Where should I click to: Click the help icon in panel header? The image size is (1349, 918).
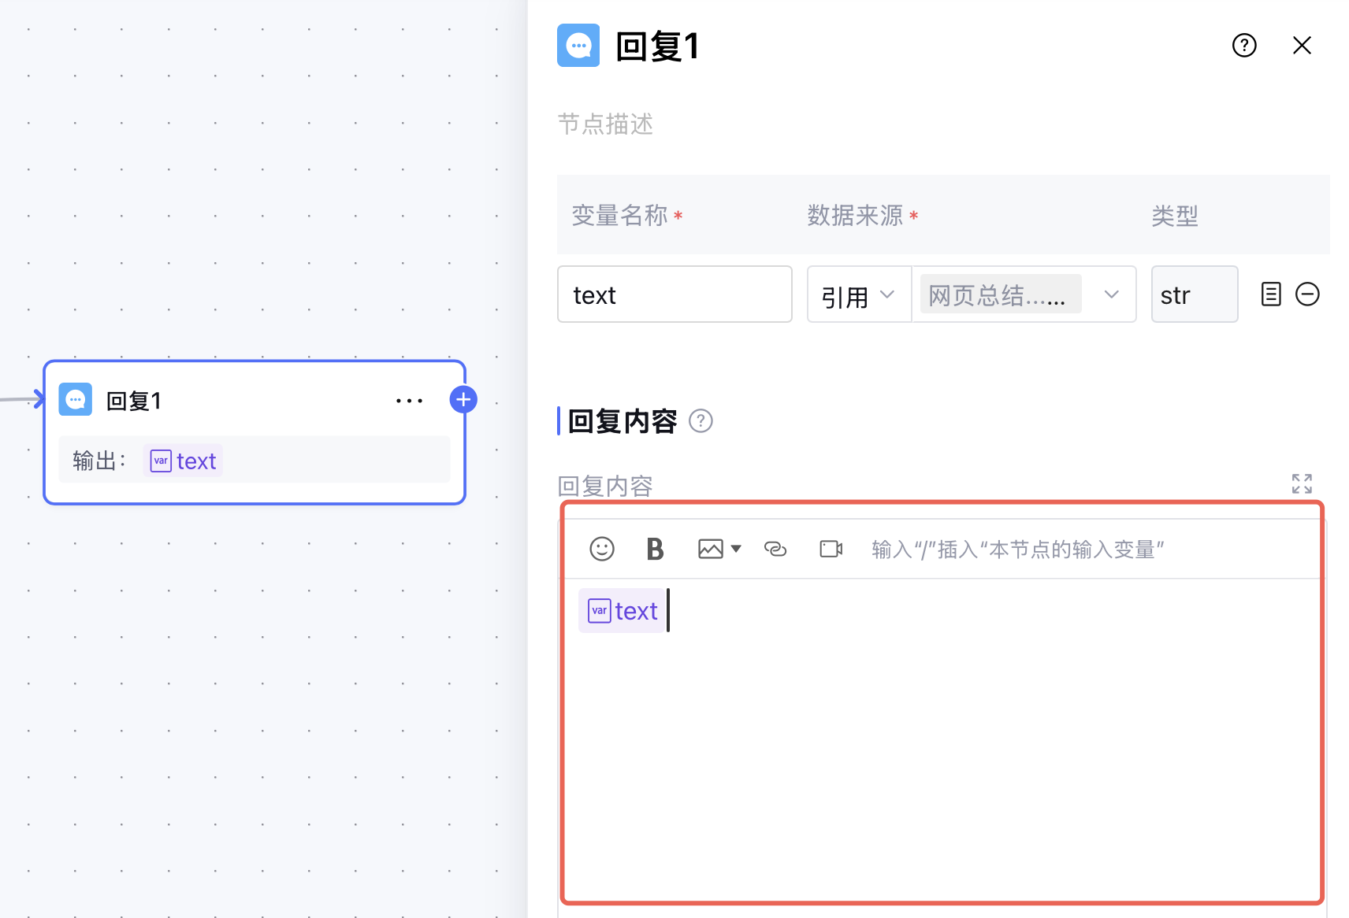point(1244,46)
